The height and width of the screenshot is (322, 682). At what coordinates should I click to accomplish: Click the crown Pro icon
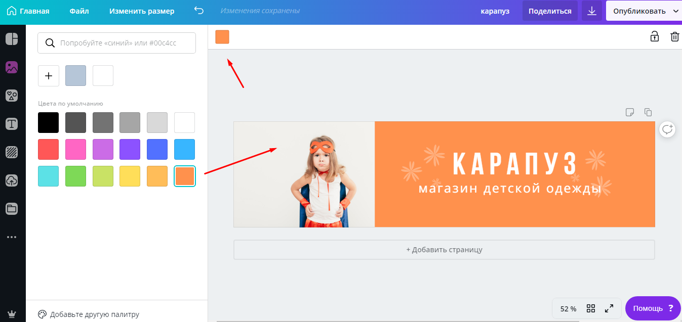12,314
